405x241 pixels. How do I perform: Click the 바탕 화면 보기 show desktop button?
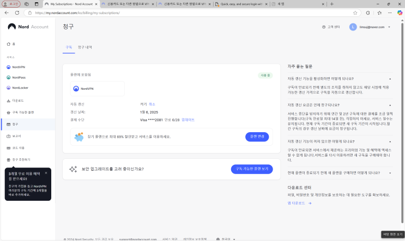tap(393, 234)
